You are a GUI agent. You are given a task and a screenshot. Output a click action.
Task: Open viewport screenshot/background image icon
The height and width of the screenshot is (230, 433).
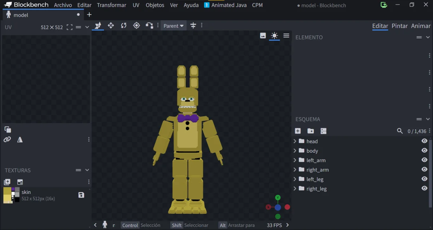(x=263, y=35)
